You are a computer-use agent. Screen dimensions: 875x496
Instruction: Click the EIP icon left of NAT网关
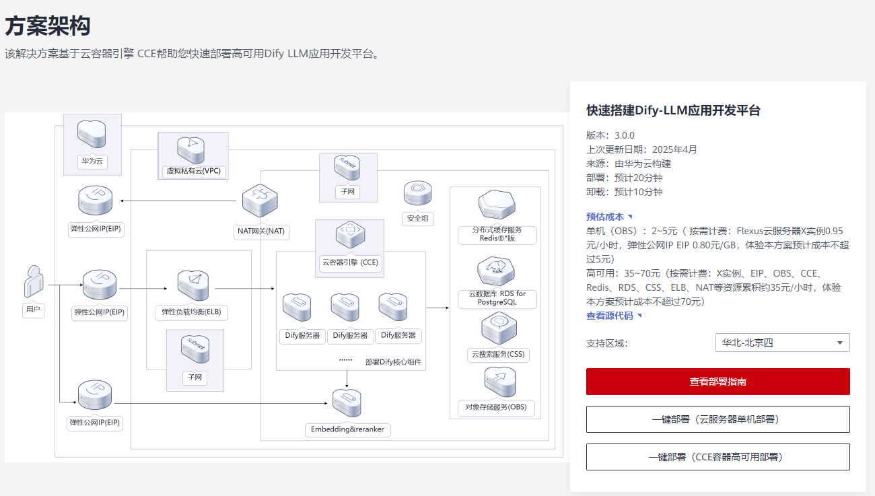pos(96,201)
